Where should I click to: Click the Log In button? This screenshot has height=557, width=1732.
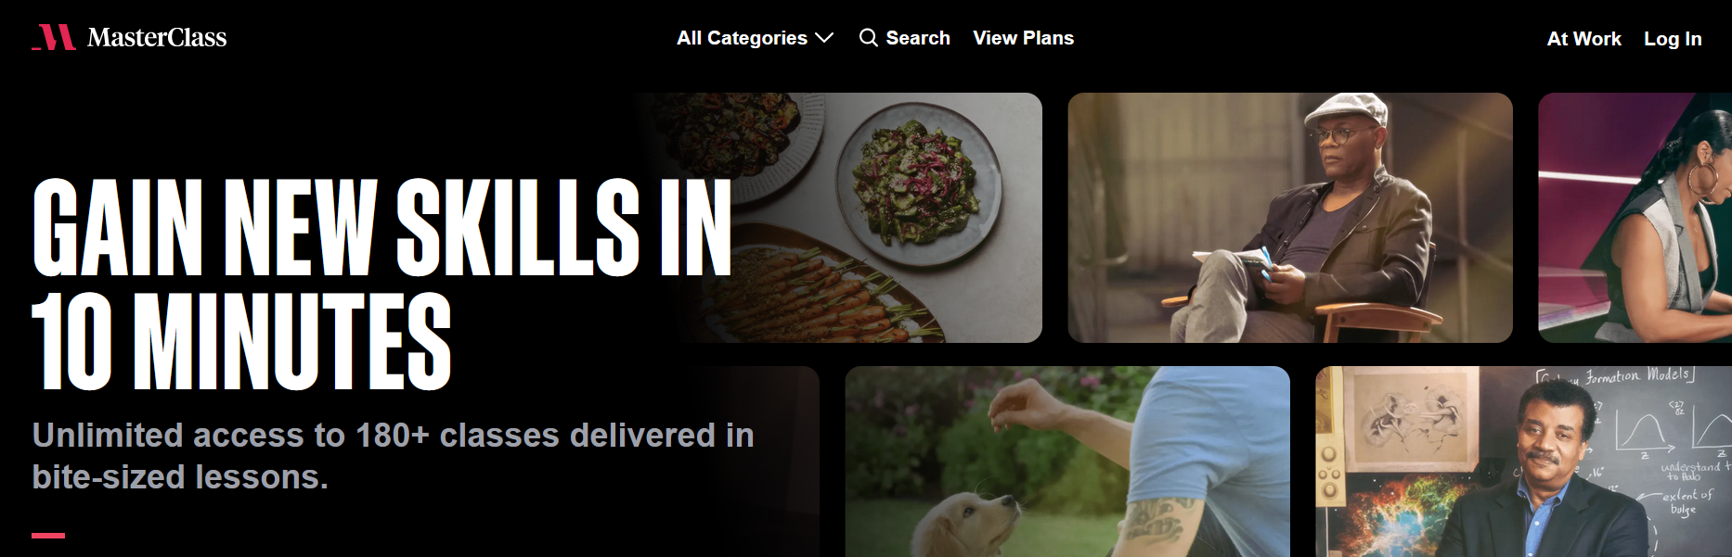1673,39
